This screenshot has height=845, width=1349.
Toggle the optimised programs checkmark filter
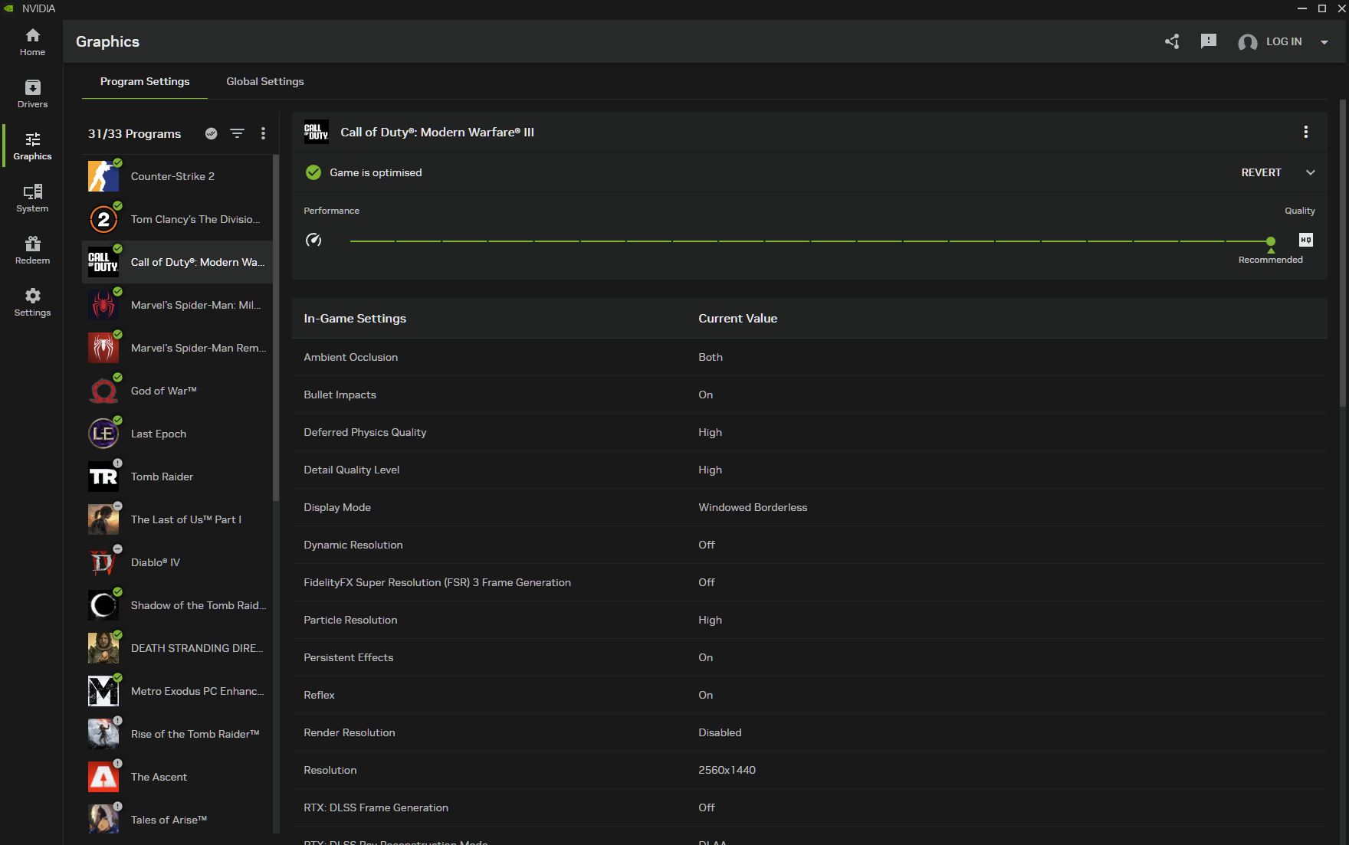(212, 133)
